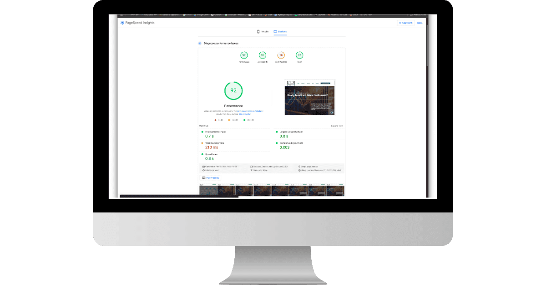Click the calendar icon beside capture date

tap(203, 166)
